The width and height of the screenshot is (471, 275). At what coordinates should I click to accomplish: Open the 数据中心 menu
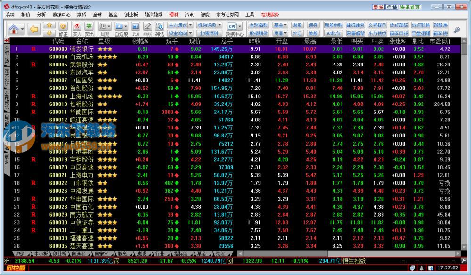click(x=61, y=15)
